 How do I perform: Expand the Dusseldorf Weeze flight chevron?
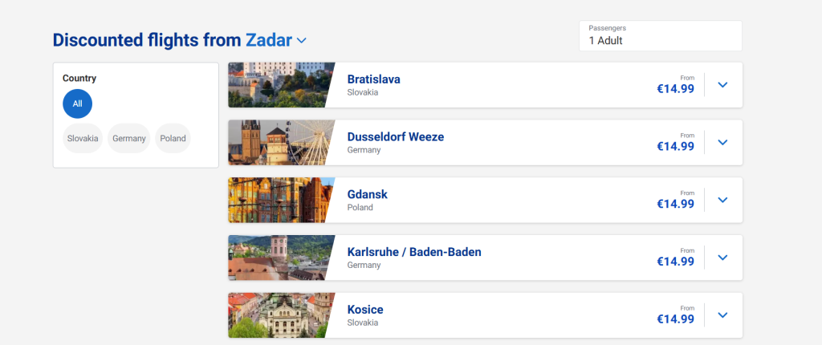click(x=722, y=143)
